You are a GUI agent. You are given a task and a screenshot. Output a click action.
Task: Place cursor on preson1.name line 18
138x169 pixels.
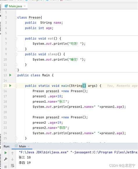click(51, 102)
